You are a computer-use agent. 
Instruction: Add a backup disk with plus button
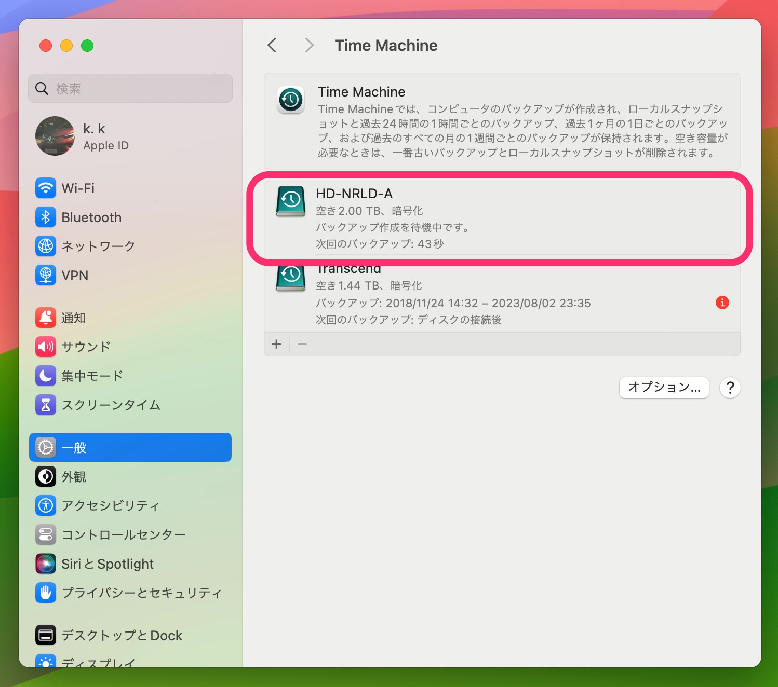(276, 344)
